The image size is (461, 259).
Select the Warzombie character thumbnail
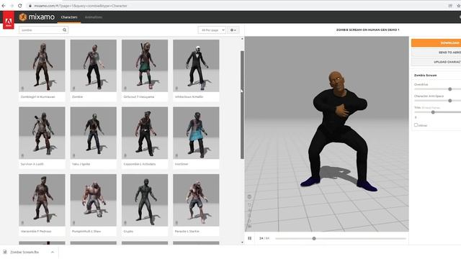point(42,200)
